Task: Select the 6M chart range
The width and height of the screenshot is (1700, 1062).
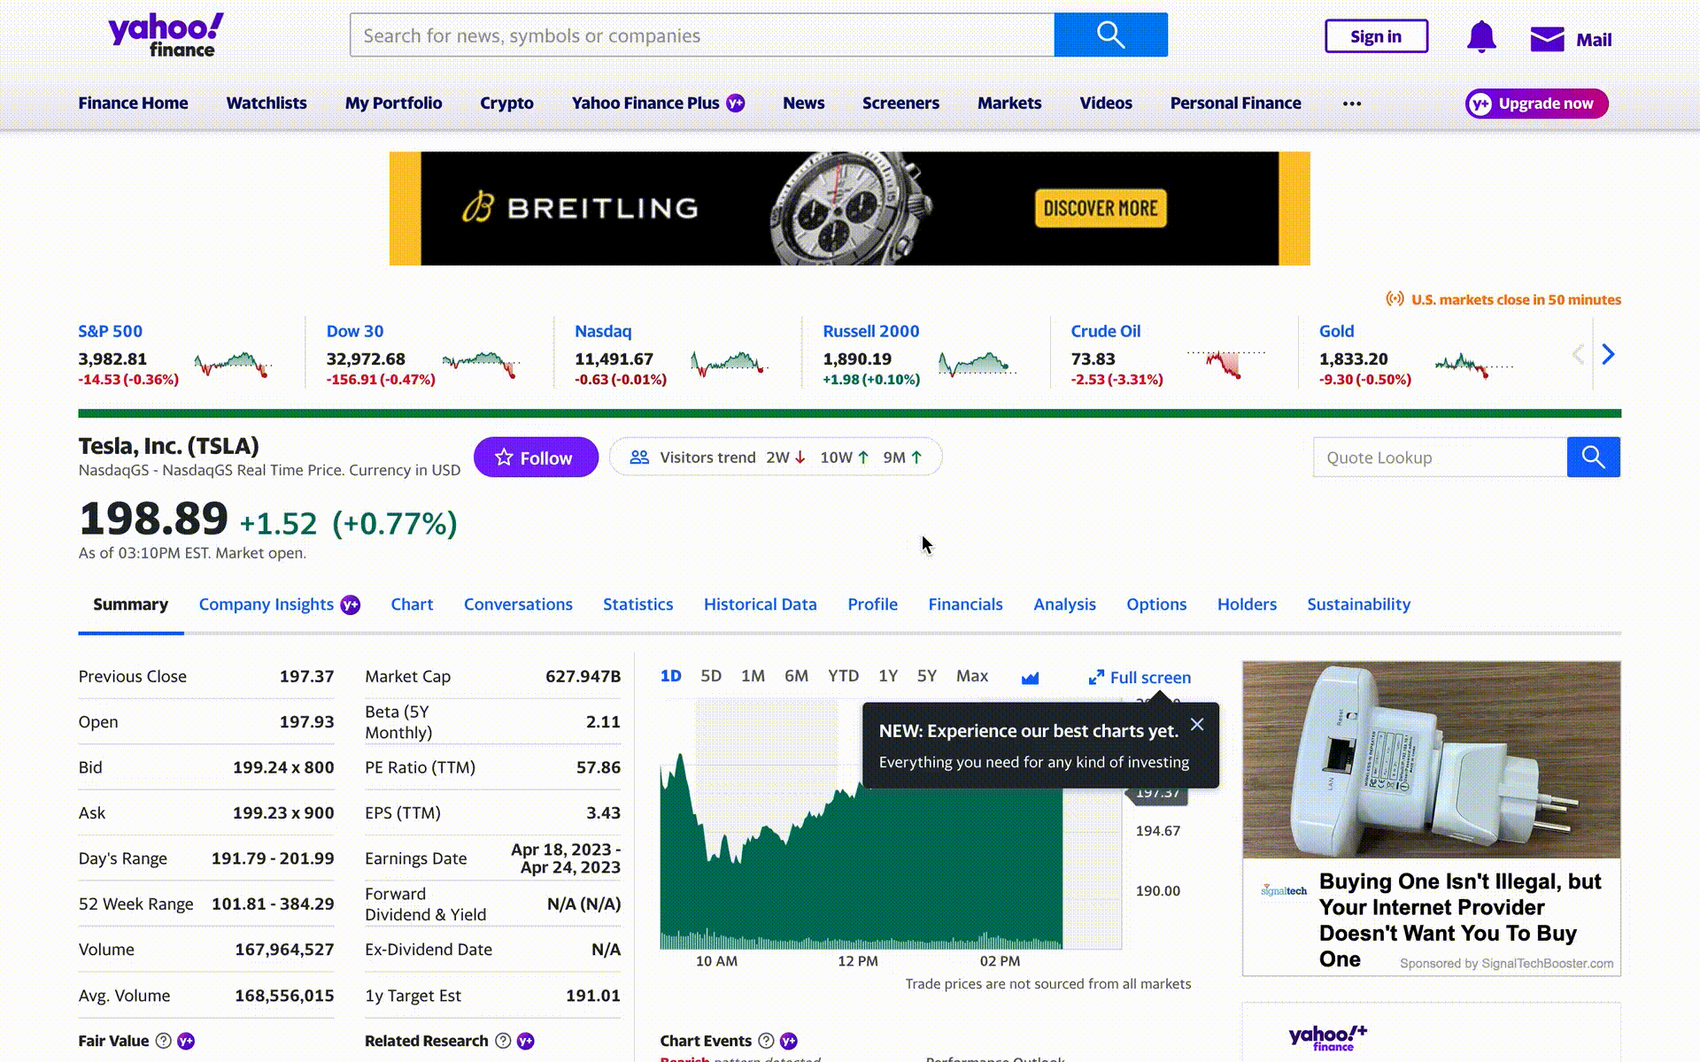Action: [797, 676]
